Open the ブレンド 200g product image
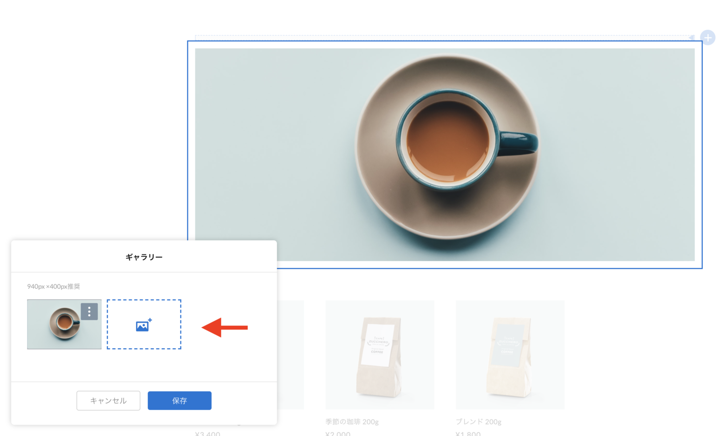Image resolution: width=724 pixels, height=436 pixels. point(510,355)
